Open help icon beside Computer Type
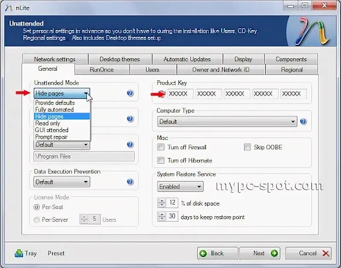 click(303, 122)
